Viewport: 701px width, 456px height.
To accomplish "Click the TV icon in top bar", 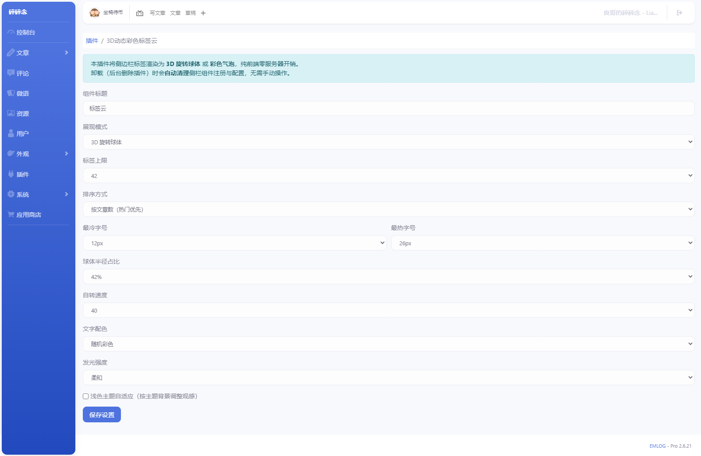I will point(140,13).
